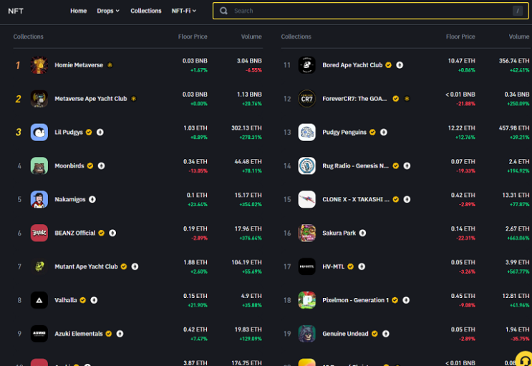Click Ethereum icon beside Rug Radio
Screen dimensions: 532x366
pos(407,165)
